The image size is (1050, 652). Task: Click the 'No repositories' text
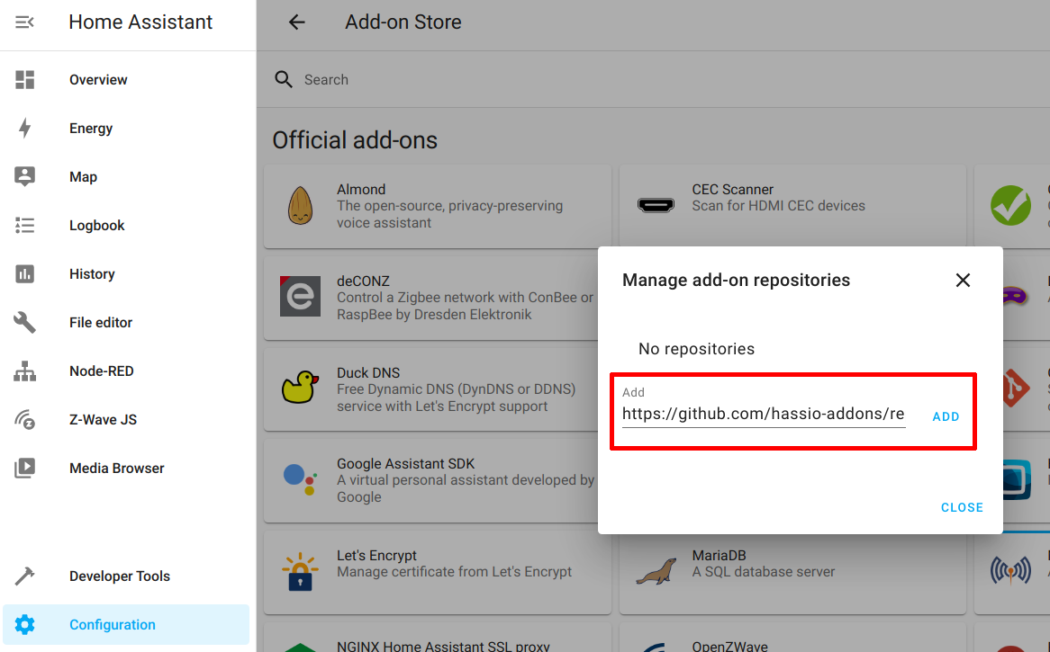pyautogui.click(x=696, y=349)
